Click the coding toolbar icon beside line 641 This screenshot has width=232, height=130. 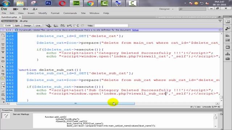pyautogui.click(x=3, y=95)
